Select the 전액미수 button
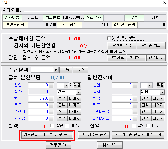Screen dimensions: 168x149 (x=156, y=58)
